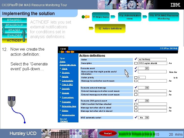Click the Refresh link in sidebar
Viewport: 184px width, 138px height.
[x=64, y=121]
